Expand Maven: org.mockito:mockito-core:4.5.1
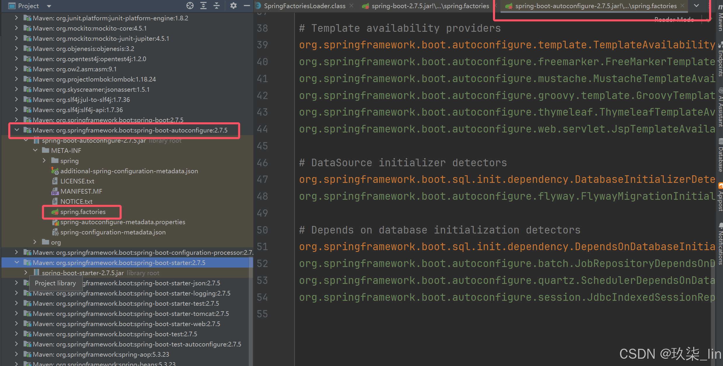This screenshot has height=366, width=723. click(x=17, y=28)
